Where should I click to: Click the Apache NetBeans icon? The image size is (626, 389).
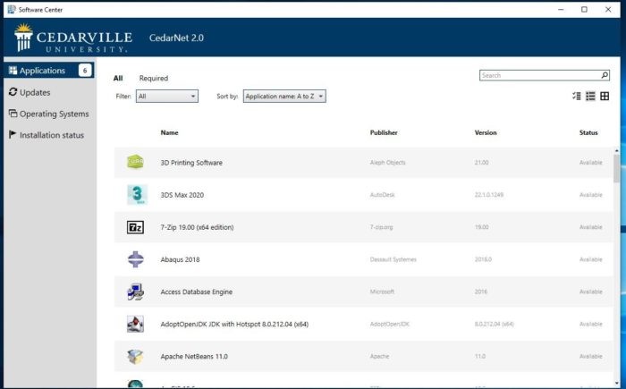coord(135,356)
